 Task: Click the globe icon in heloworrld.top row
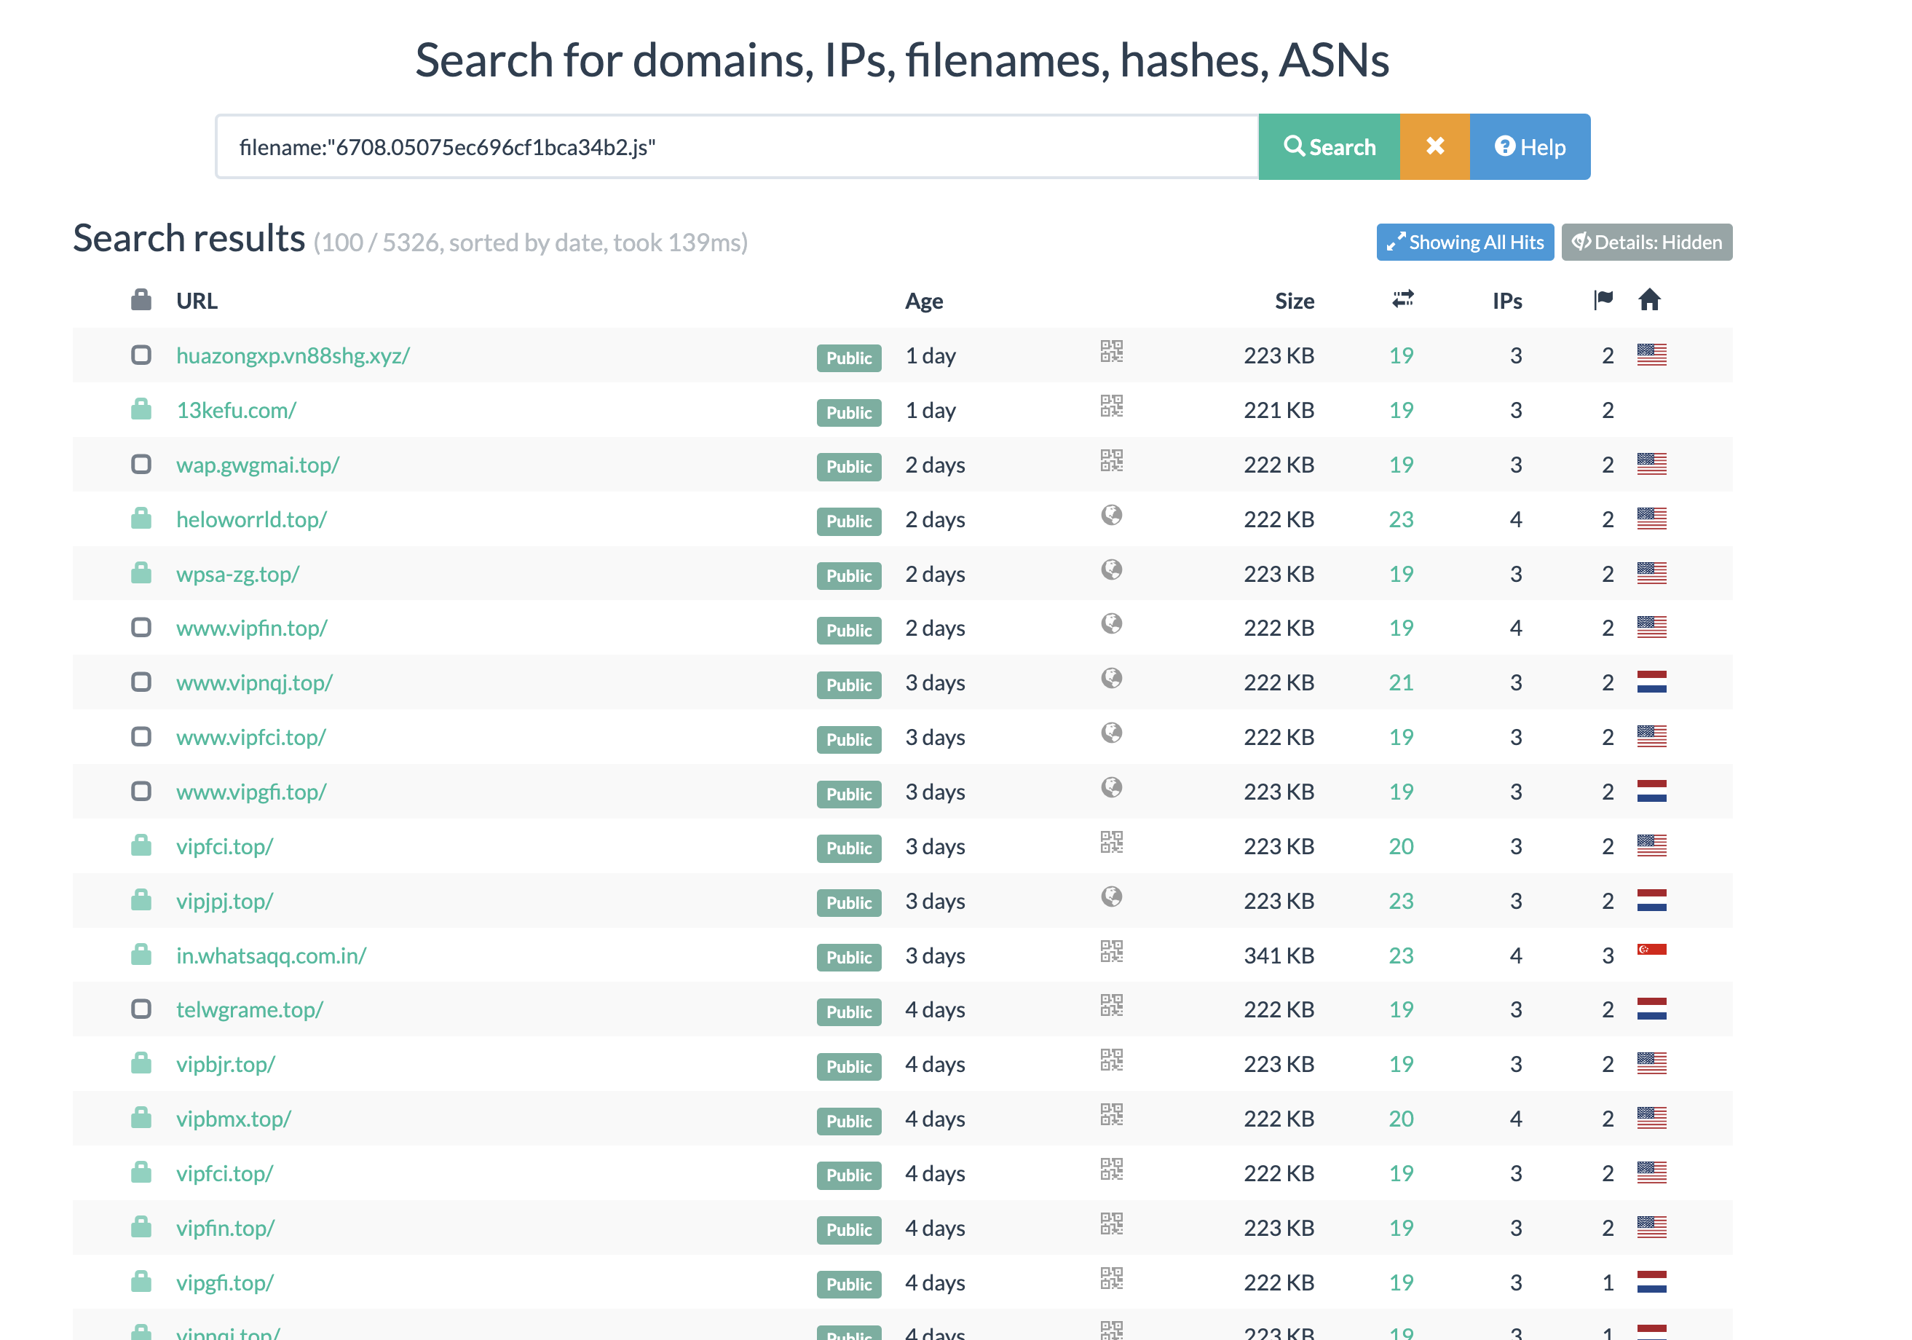coord(1111,516)
